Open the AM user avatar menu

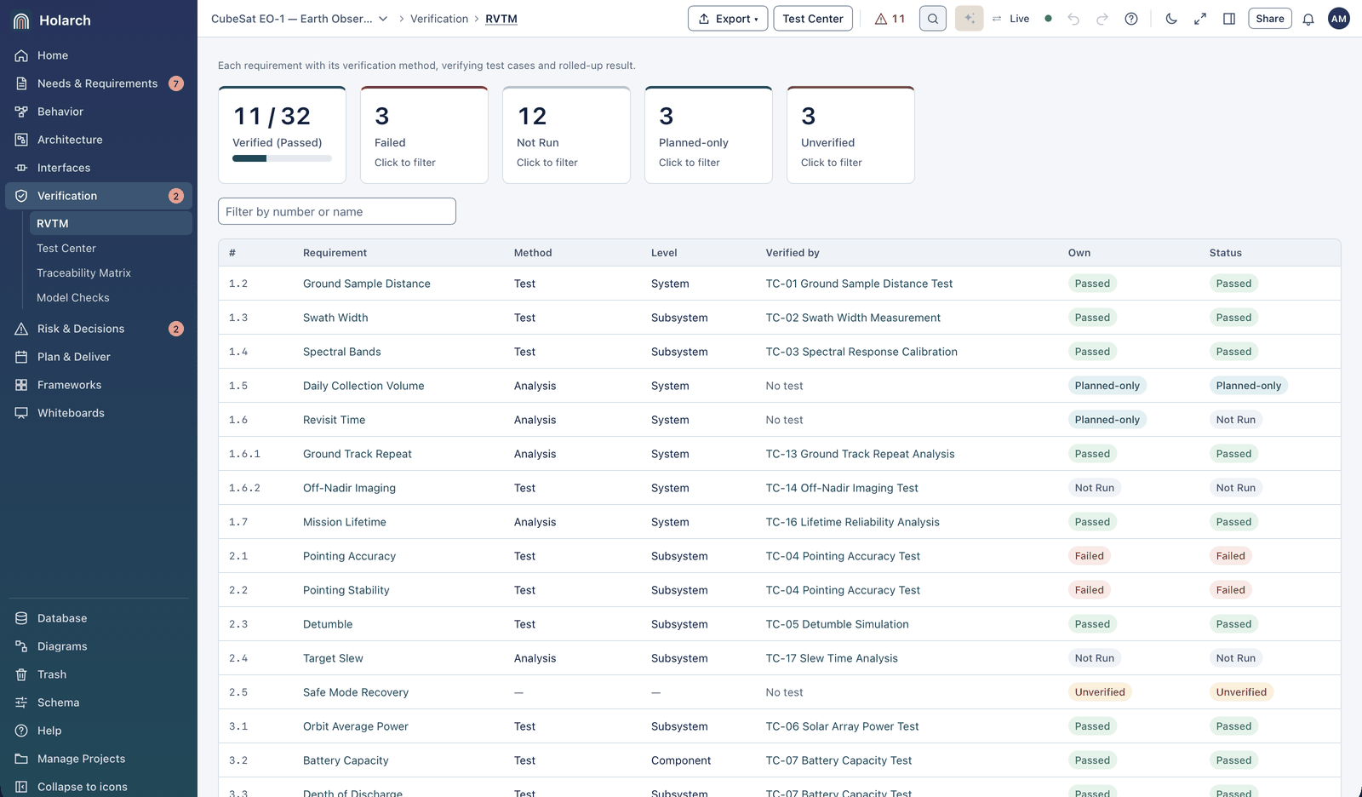(x=1339, y=19)
